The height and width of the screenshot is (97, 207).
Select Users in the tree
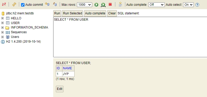click(15, 37)
